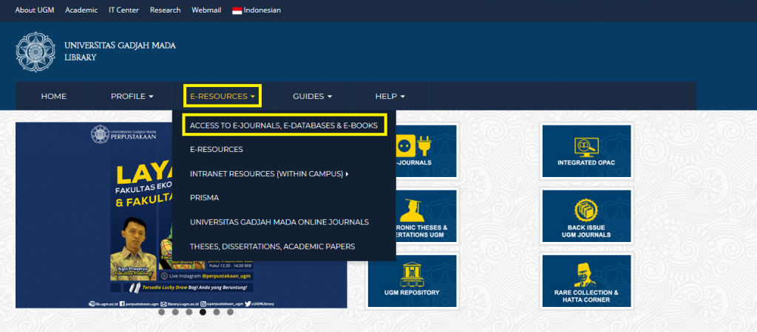Go to the second carousel slide dot
The image size is (757, 332).
(175, 312)
